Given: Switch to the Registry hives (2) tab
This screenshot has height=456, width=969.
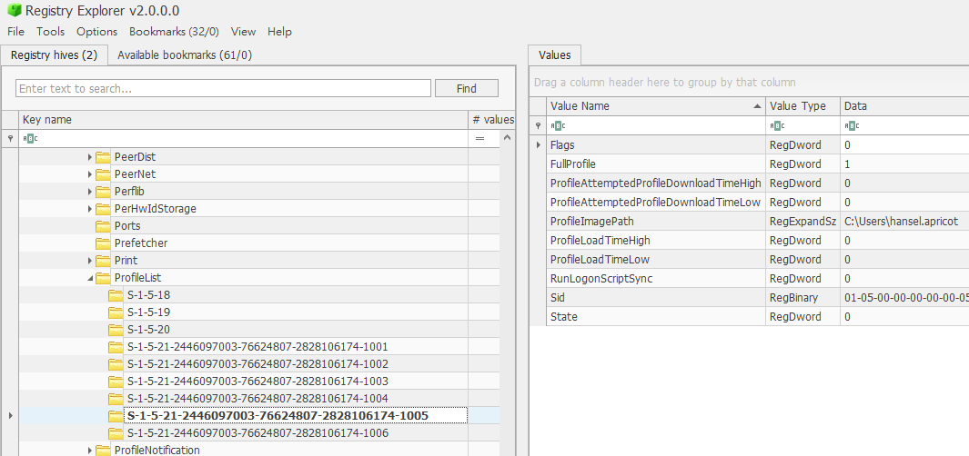Looking at the screenshot, I should coord(55,55).
